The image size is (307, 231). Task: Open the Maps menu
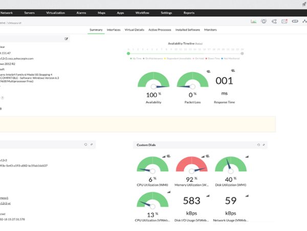coord(101,13)
